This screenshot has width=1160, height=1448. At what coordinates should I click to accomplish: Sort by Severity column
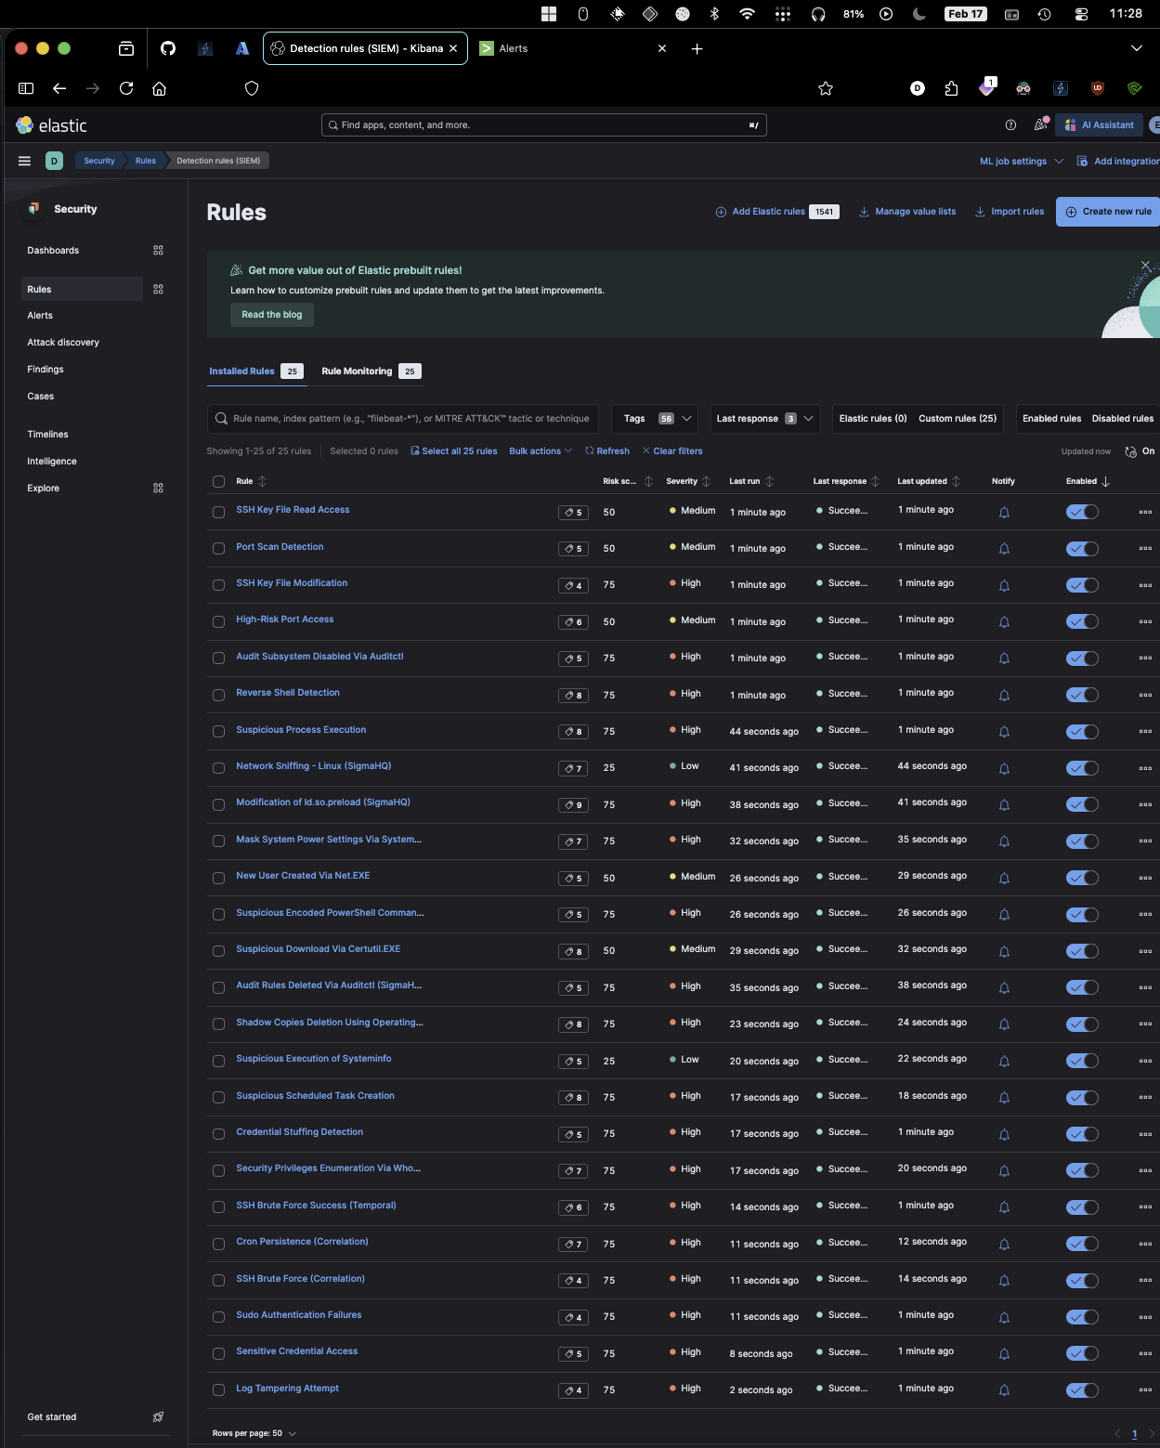click(x=688, y=481)
